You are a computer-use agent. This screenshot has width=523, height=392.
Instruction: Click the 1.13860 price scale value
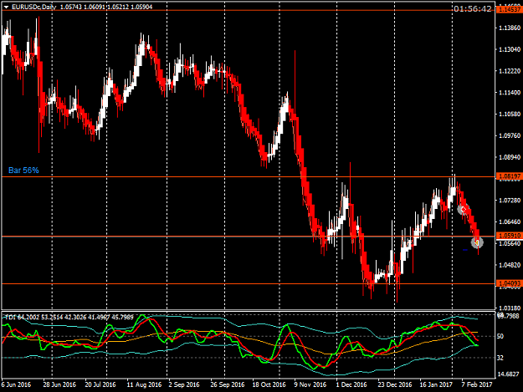coord(510,28)
